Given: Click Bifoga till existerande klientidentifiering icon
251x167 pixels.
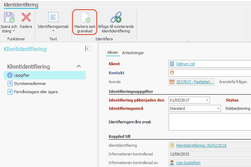Looking at the screenshot, I should coord(116,17).
